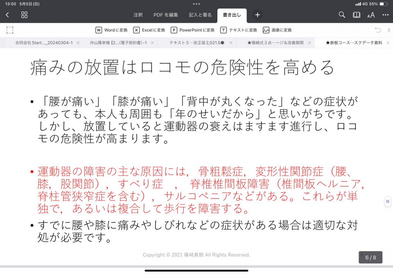The image size is (393, 274).
Task: Switch to the 注釈 tab
Action: [138, 15]
